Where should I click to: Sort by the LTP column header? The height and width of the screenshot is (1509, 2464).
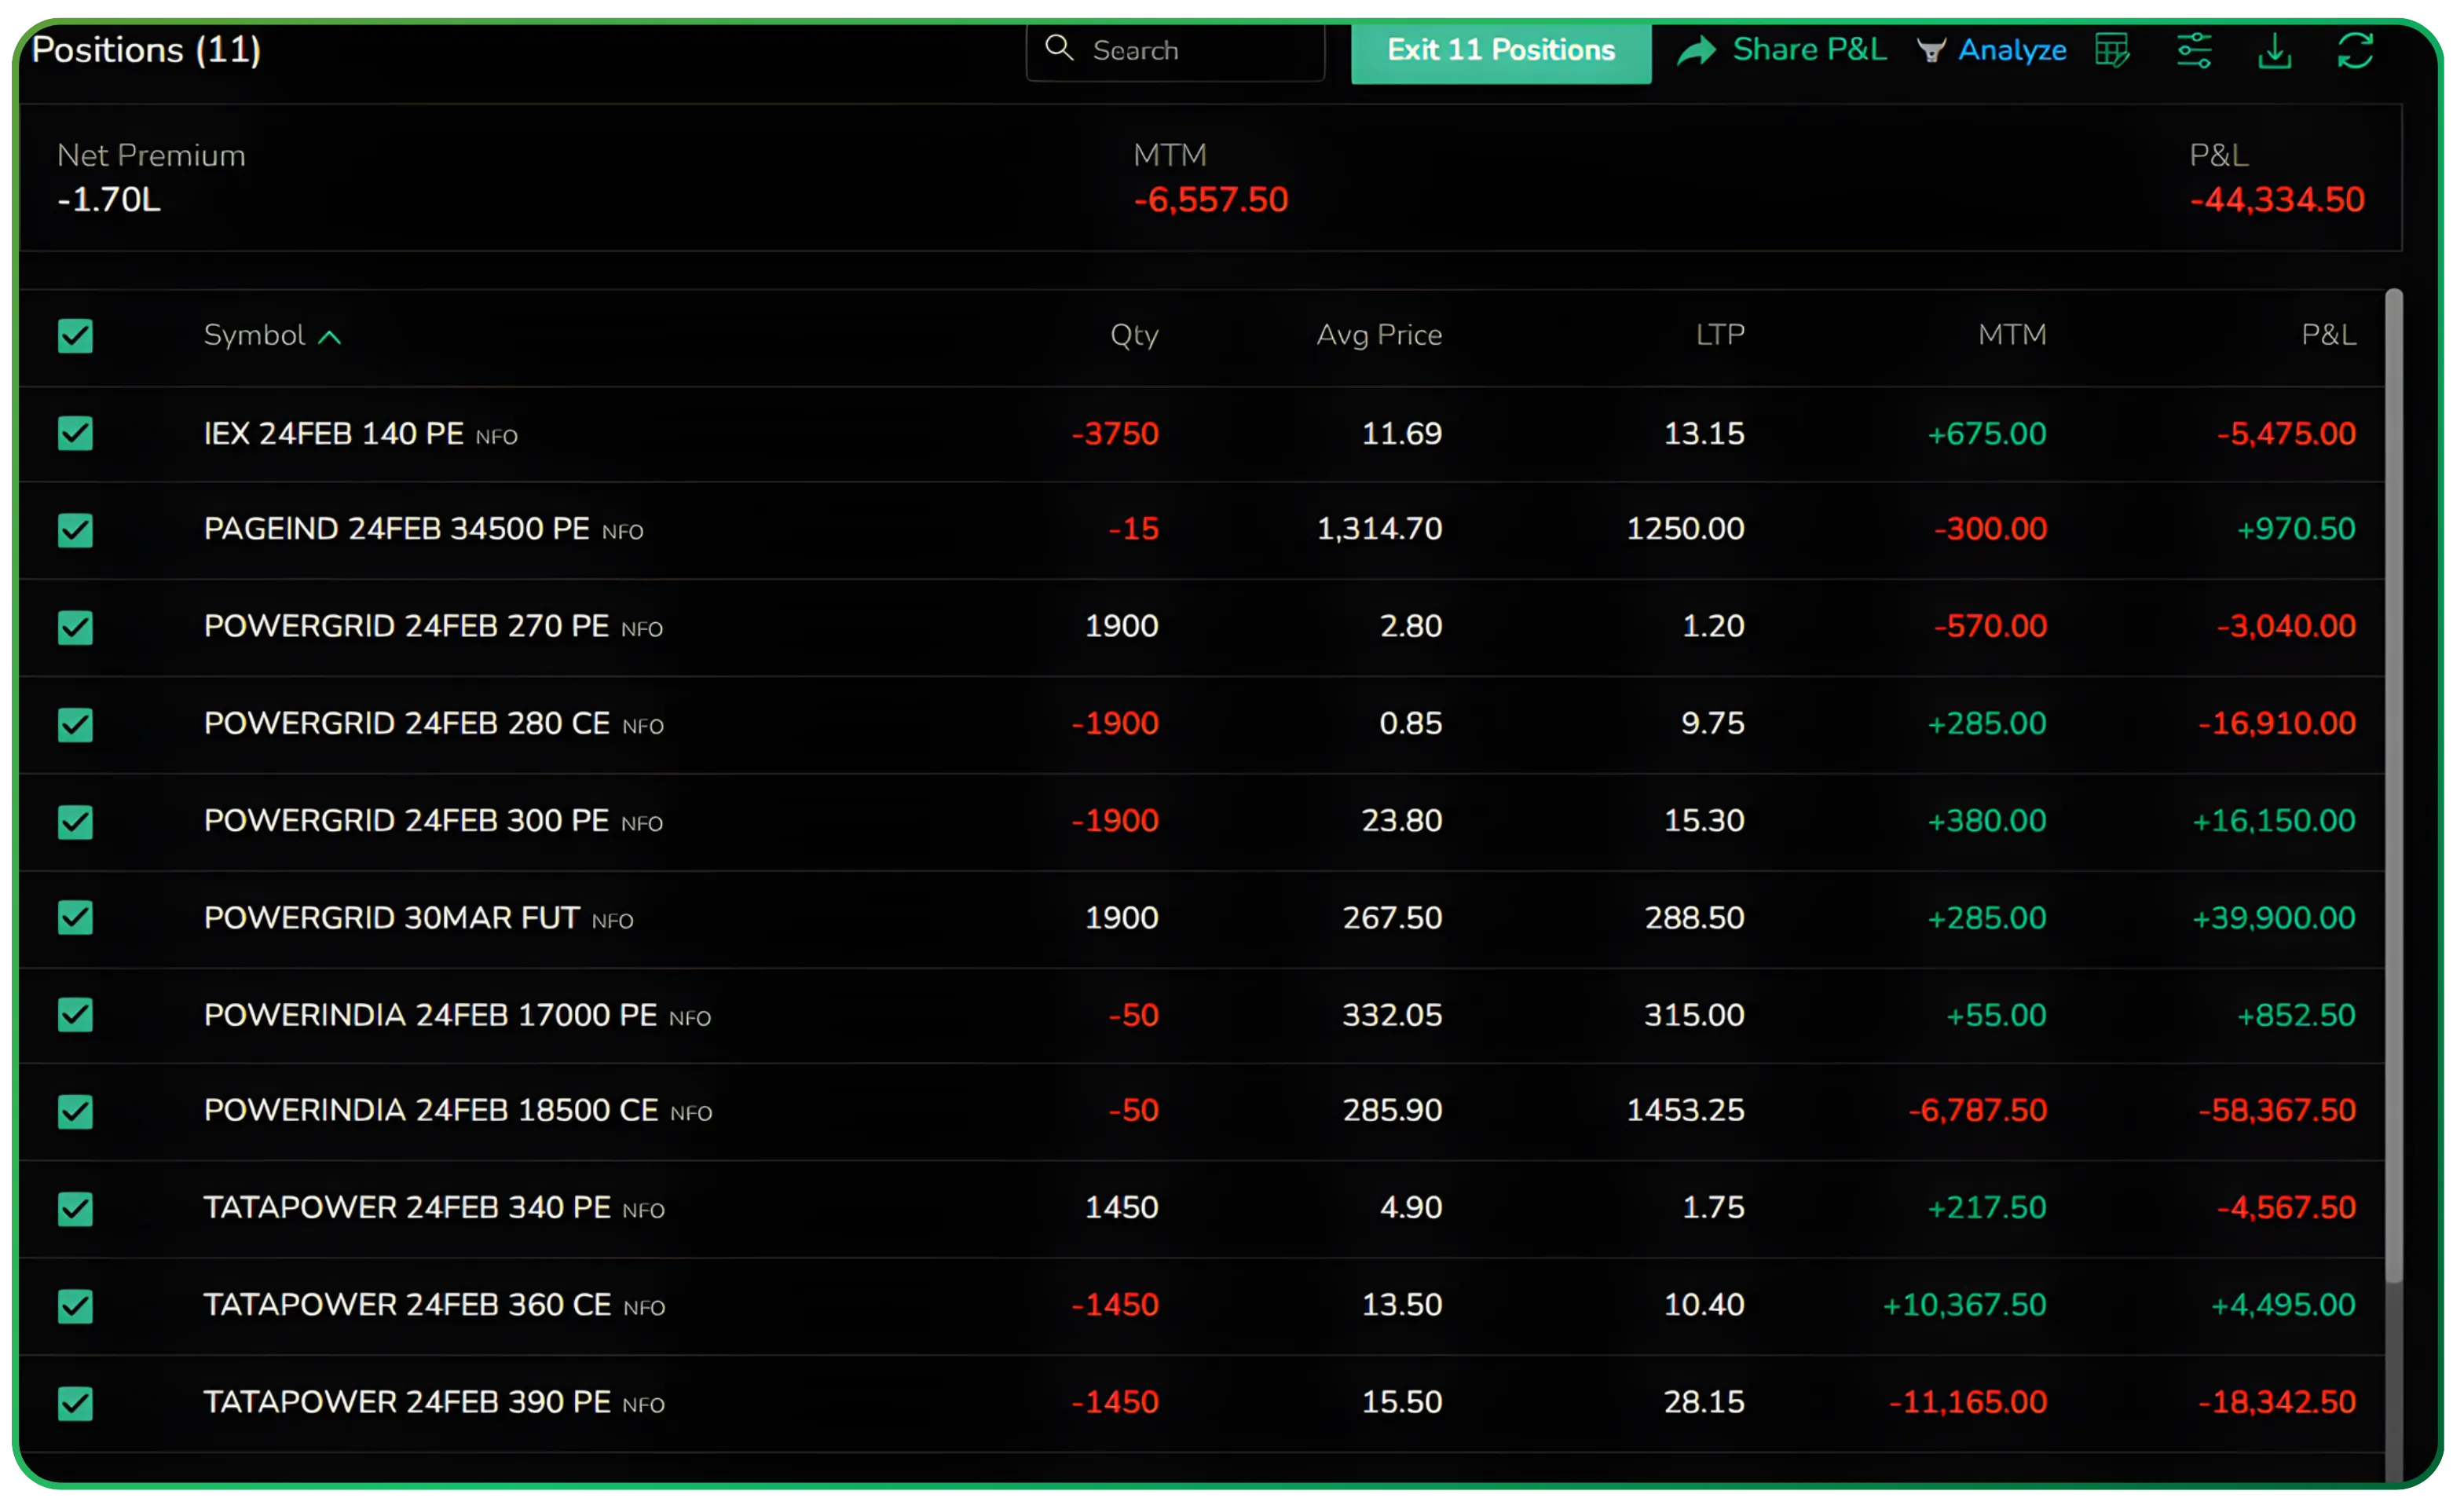click(1719, 335)
